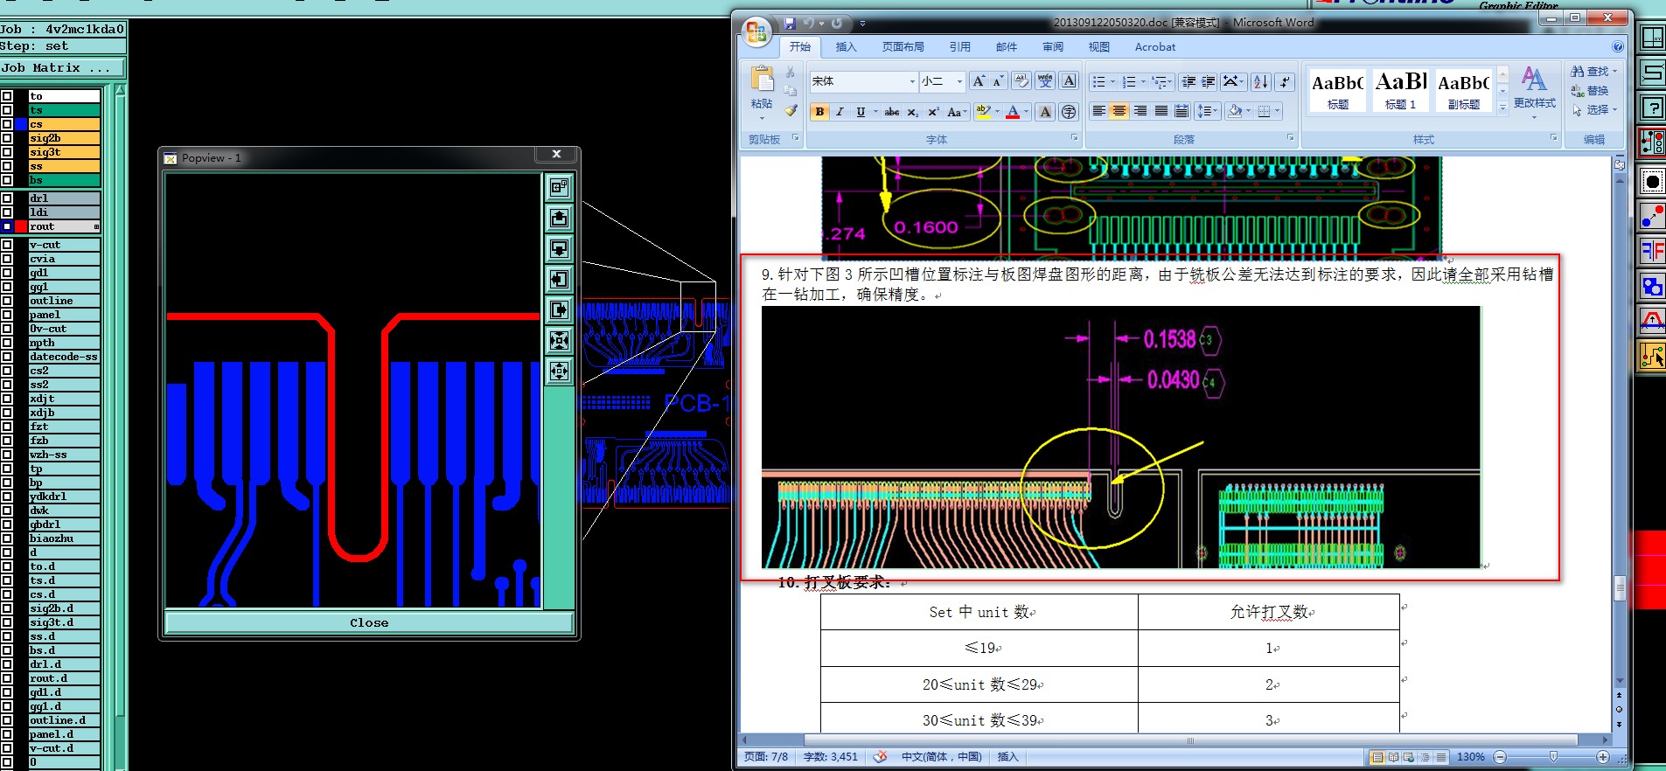1666x771 pixels.
Task: Click the pan-up arrow icon in Popview
Action: pos(559,218)
